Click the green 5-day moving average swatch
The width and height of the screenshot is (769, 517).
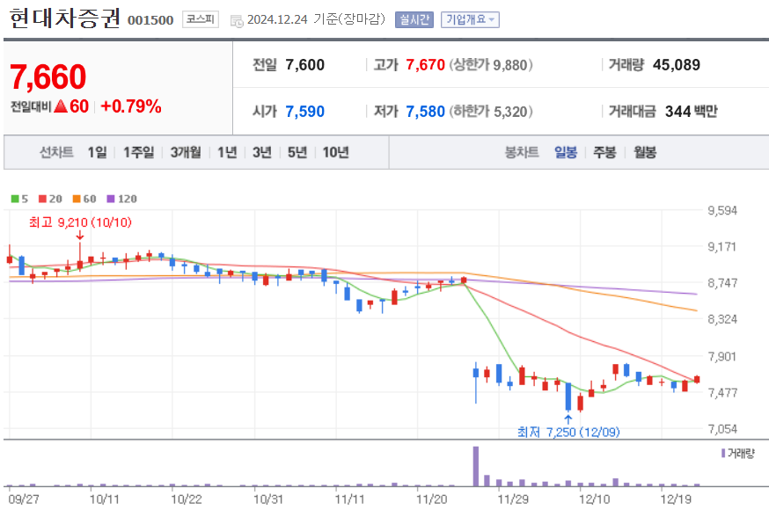pos(15,199)
